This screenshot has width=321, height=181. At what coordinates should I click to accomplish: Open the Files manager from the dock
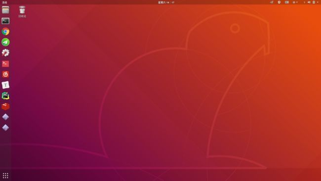5,10
